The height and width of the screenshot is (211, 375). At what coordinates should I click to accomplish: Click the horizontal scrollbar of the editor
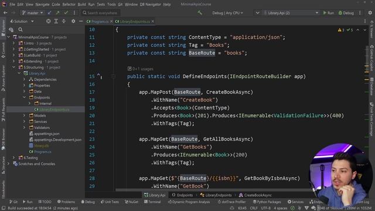(x=213, y=190)
